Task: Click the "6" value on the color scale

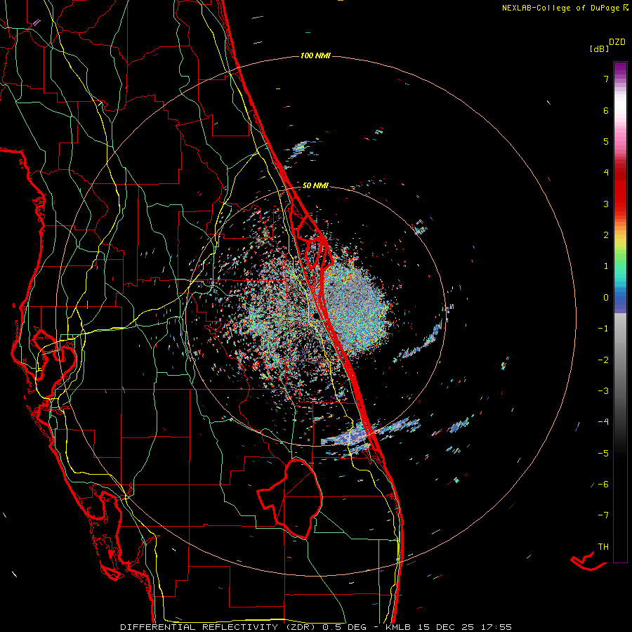Action: coord(606,110)
